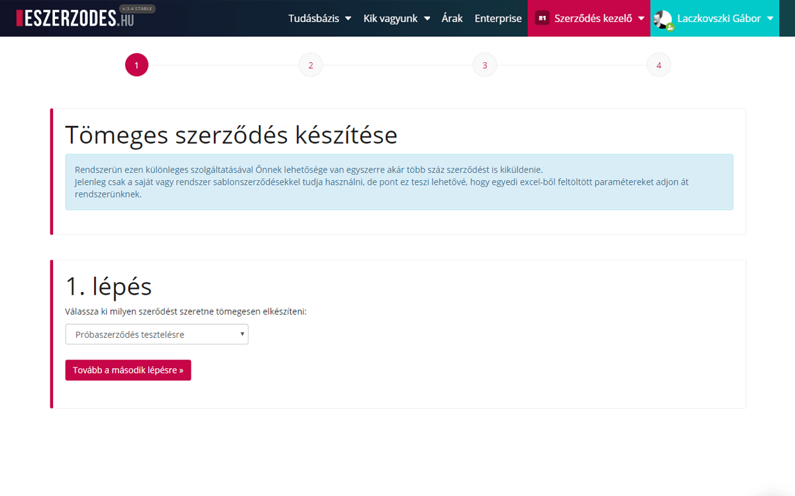Click step 2 in the wizard stepper
Viewport: 795px width, 496px height.
pos(311,65)
